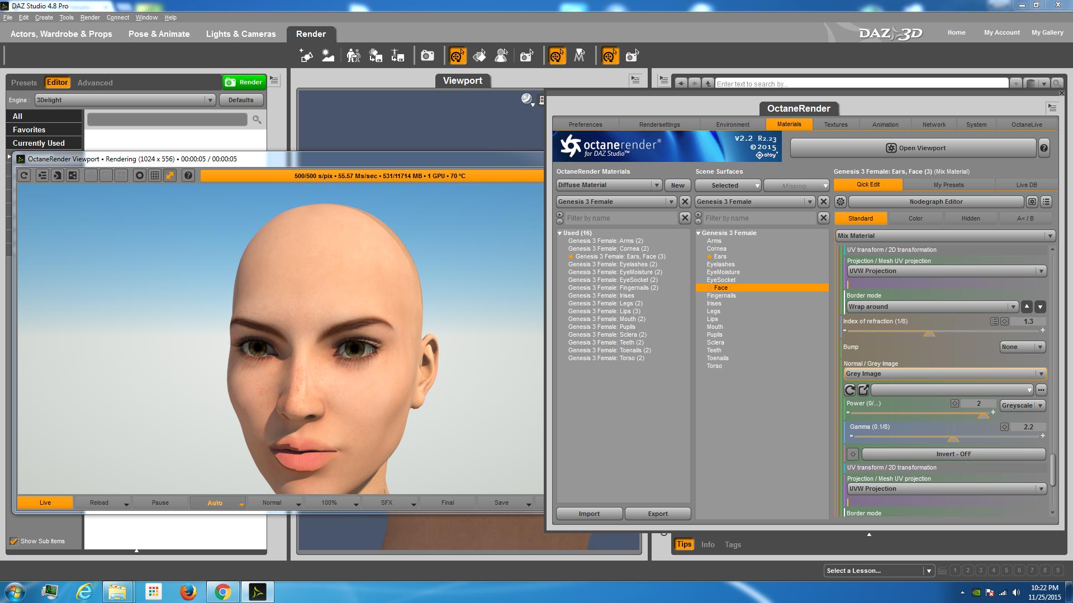
Task: Click the grid overlay icon in Octane viewport
Action: [x=155, y=175]
